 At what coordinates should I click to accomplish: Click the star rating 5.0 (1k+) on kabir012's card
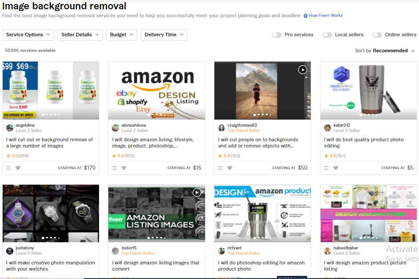tap(335, 156)
